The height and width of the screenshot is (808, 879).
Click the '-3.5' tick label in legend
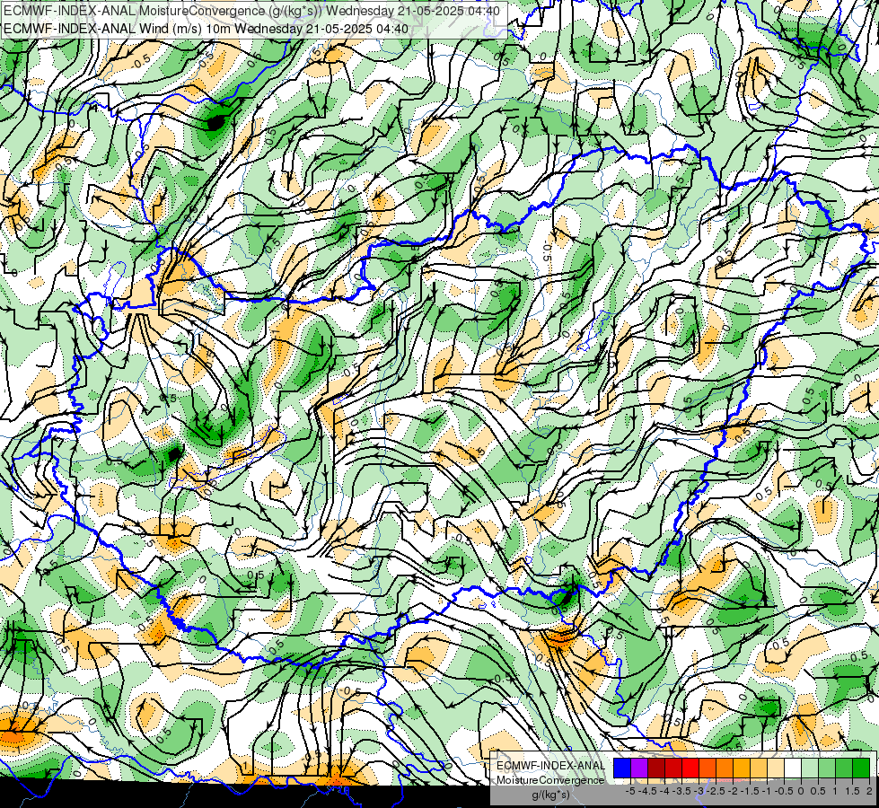(x=681, y=791)
